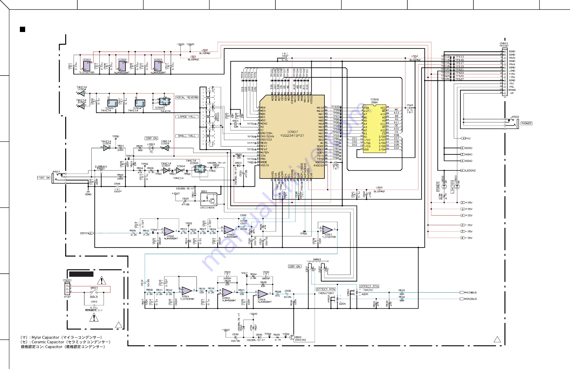Select the Ceramic Capacitor legend line
570x369 pixels.
(x=66, y=342)
